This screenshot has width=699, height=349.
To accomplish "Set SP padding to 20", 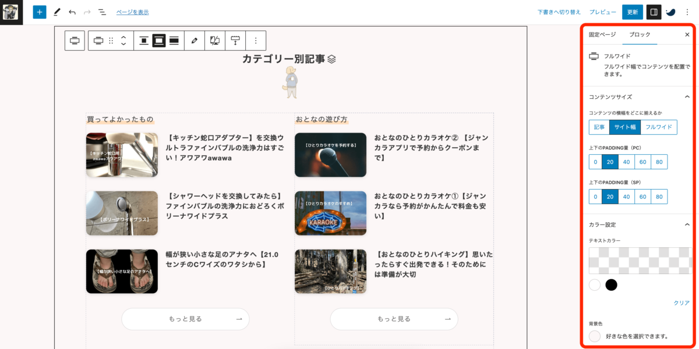I will [610, 197].
